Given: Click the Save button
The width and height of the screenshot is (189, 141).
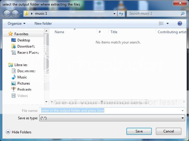Looking at the screenshot, I should (139, 131).
